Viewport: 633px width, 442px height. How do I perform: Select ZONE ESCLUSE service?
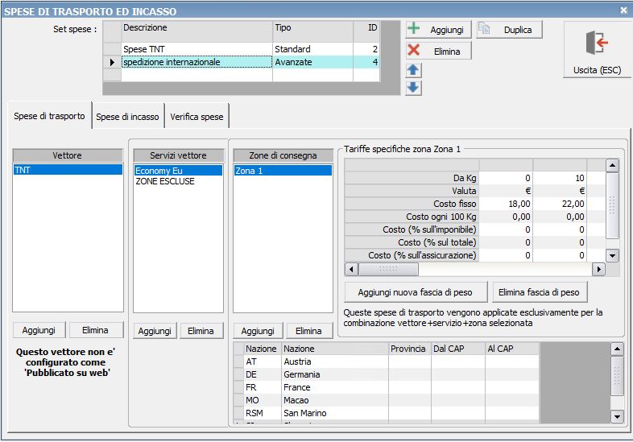point(178,181)
